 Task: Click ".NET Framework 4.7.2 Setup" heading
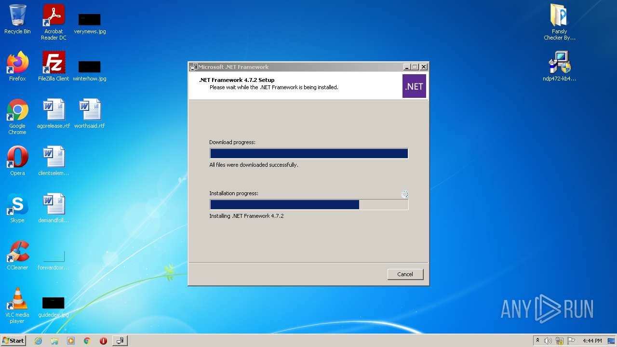click(237, 80)
